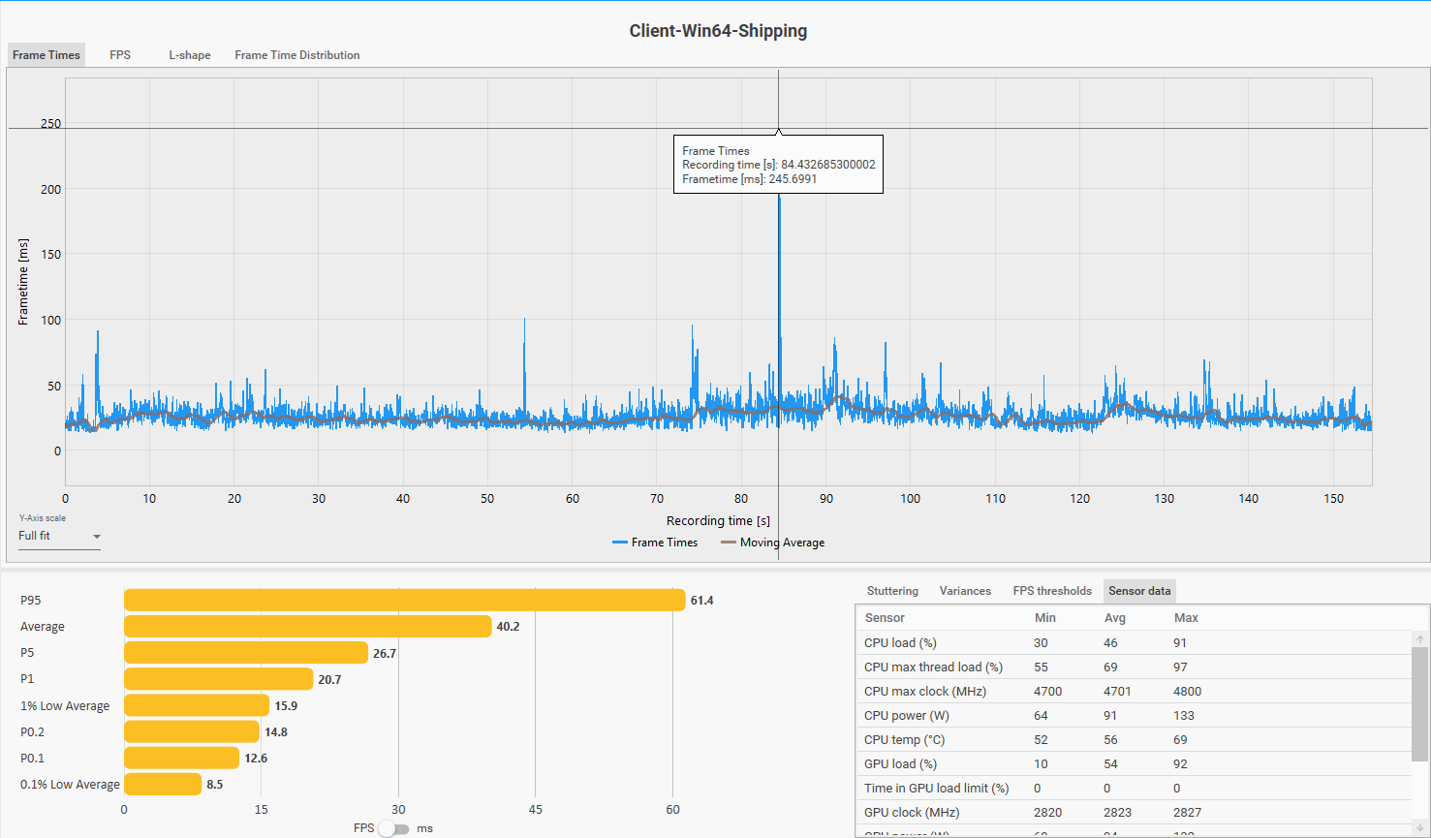Open the Variances tab
Image resolution: width=1431 pixels, height=838 pixels.
965,591
